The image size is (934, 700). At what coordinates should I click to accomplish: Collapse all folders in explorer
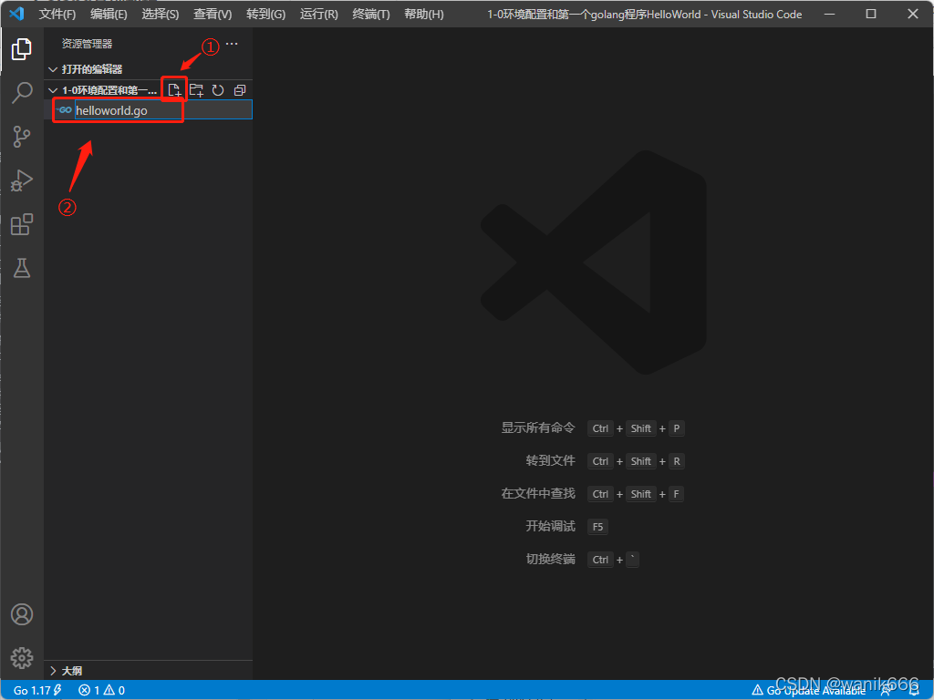click(240, 90)
